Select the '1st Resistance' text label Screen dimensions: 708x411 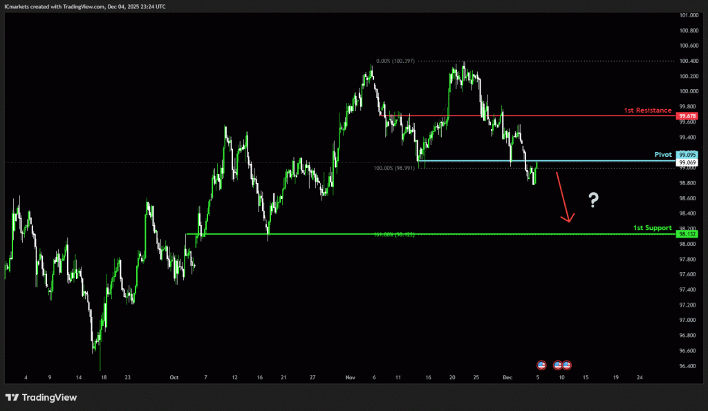pyautogui.click(x=648, y=111)
